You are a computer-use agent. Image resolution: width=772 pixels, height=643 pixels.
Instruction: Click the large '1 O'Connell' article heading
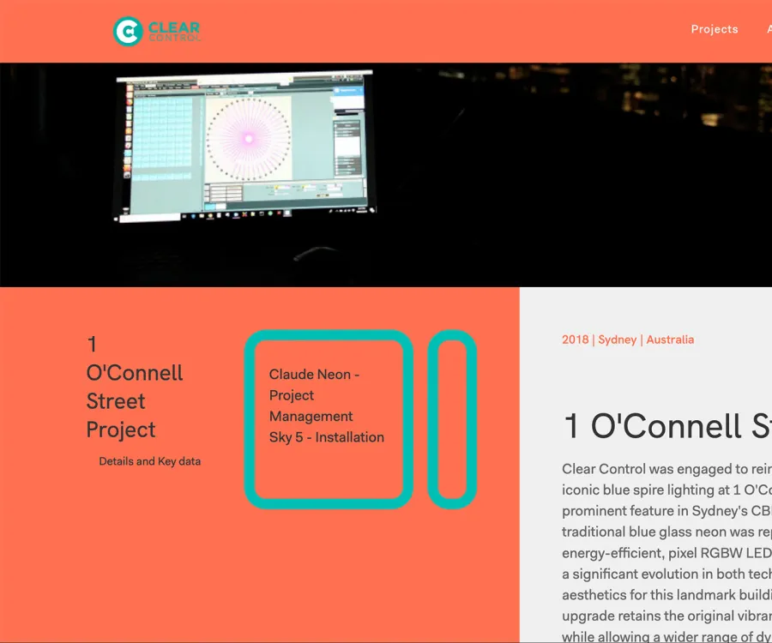[667, 425]
